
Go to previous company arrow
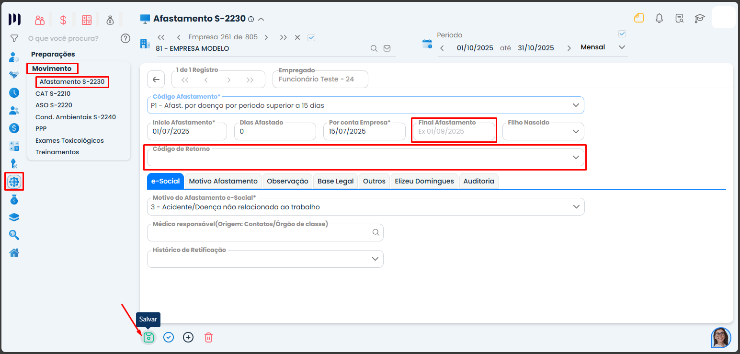tap(179, 37)
